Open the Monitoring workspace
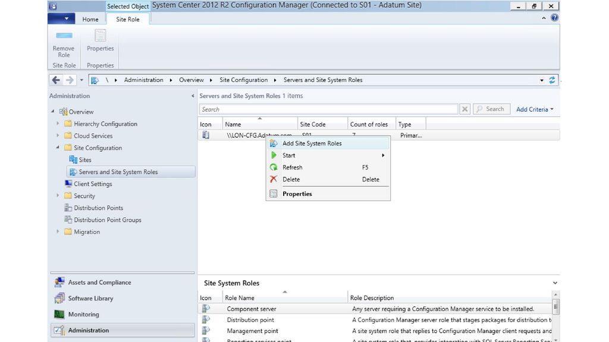The height and width of the screenshot is (342, 609). pyautogui.click(x=123, y=314)
